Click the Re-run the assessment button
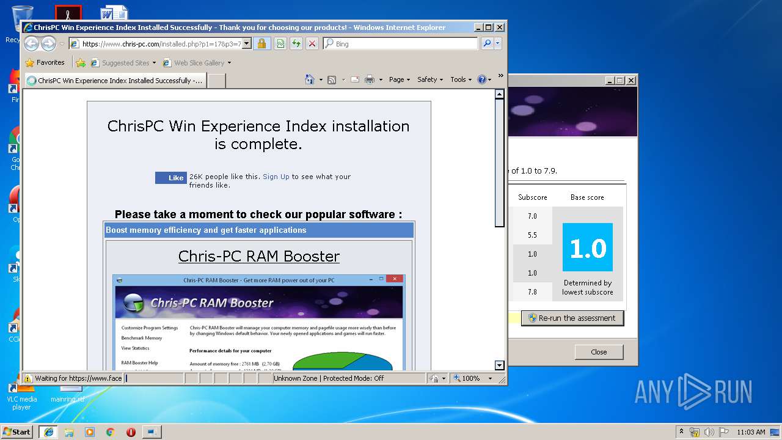782x440 pixels. click(x=572, y=318)
